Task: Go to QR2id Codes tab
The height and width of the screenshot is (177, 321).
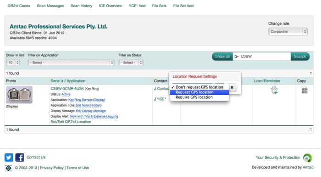Action: pyautogui.click(x=19, y=6)
